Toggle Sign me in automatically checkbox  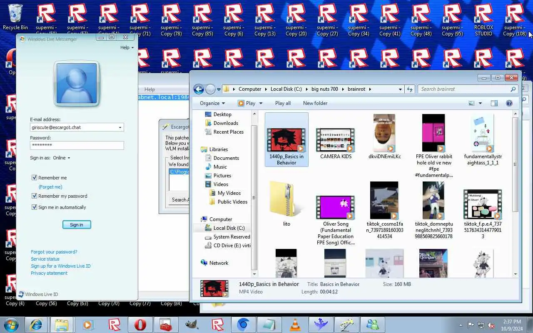pyautogui.click(x=35, y=207)
